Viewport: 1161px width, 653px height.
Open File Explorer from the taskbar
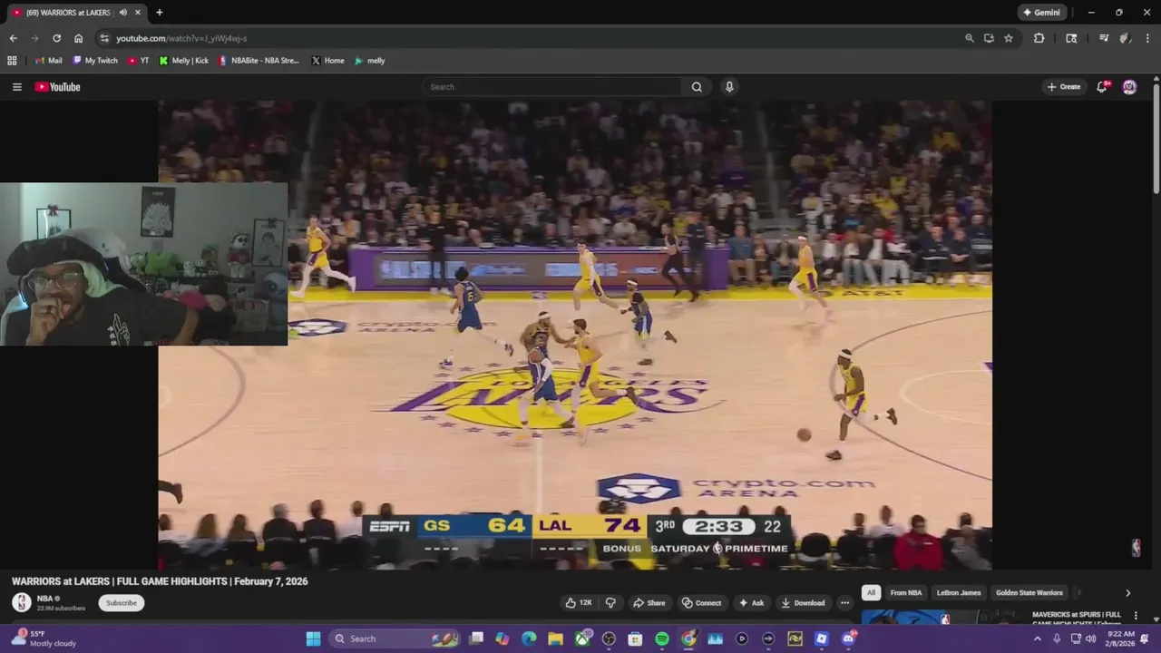coord(555,638)
